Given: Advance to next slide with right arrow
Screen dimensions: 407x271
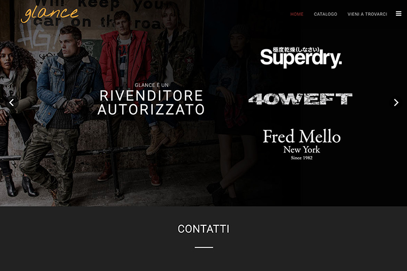Looking at the screenshot, I should [396, 102].
